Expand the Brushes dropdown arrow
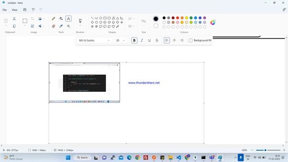The width and height of the screenshot is (288, 162). pos(80,26)
